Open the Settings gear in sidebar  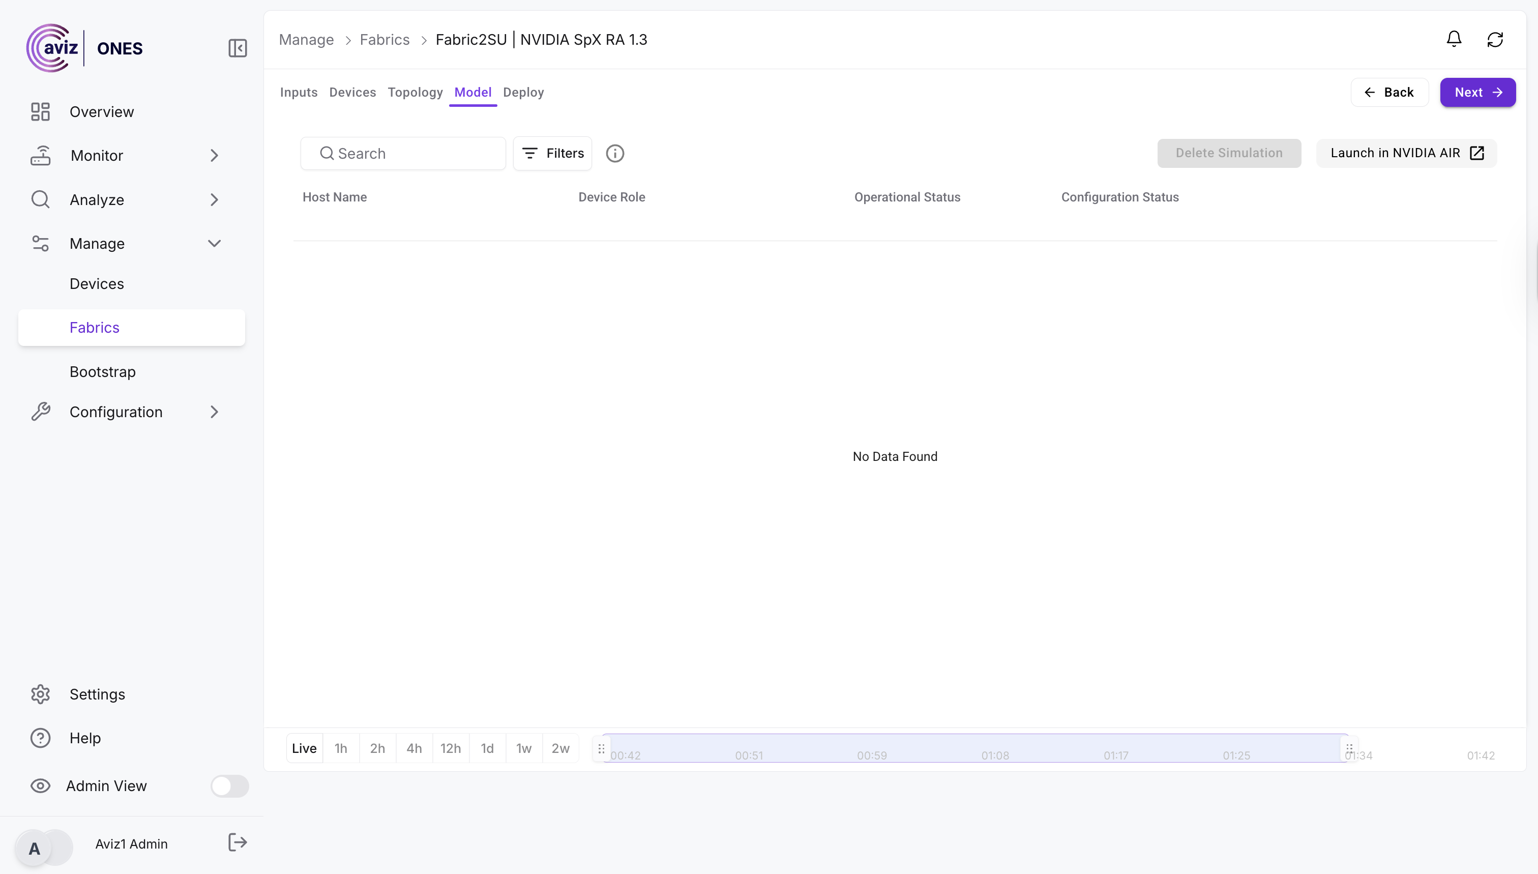click(x=40, y=694)
